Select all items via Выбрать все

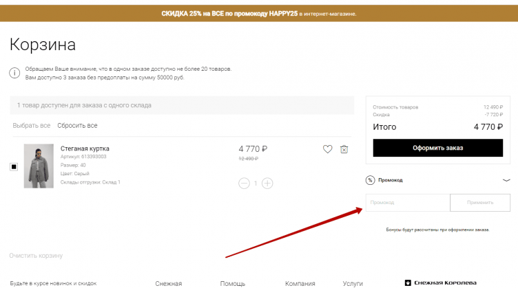point(32,126)
